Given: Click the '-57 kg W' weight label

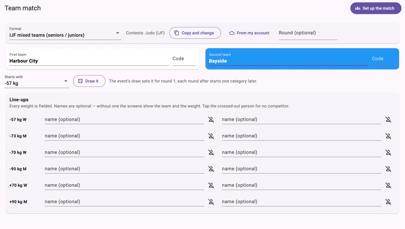Looking at the screenshot, I should point(18,120).
